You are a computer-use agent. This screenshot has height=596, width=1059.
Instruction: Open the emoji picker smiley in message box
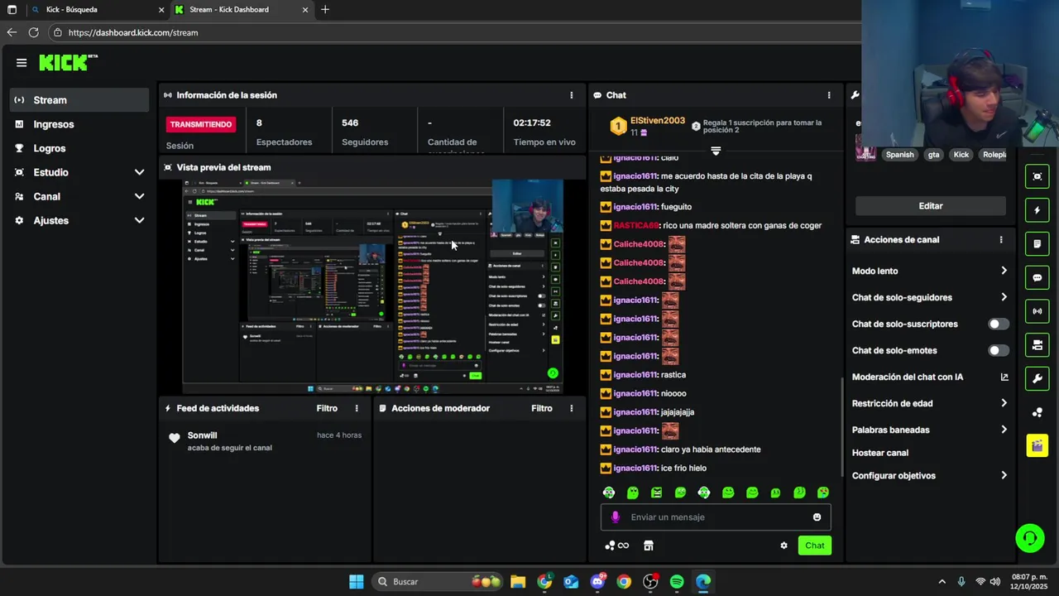click(817, 517)
